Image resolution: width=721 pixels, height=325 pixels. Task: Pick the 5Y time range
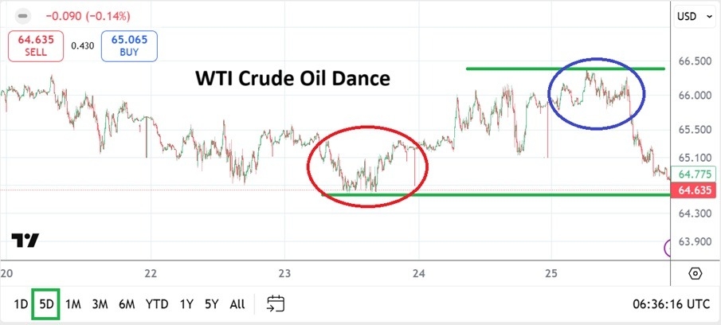211,303
